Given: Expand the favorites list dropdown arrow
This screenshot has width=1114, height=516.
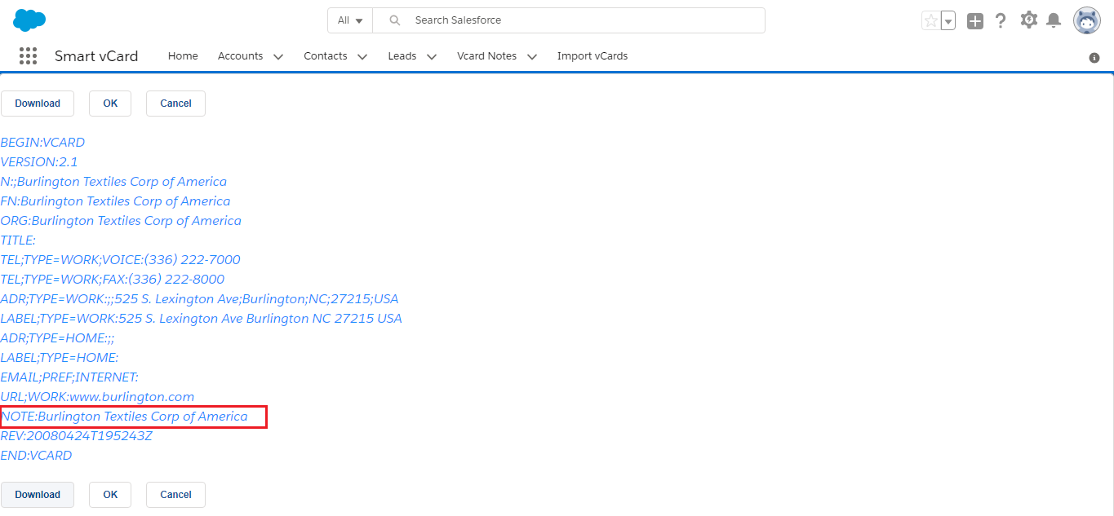Looking at the screenshot, I should 948,21.
